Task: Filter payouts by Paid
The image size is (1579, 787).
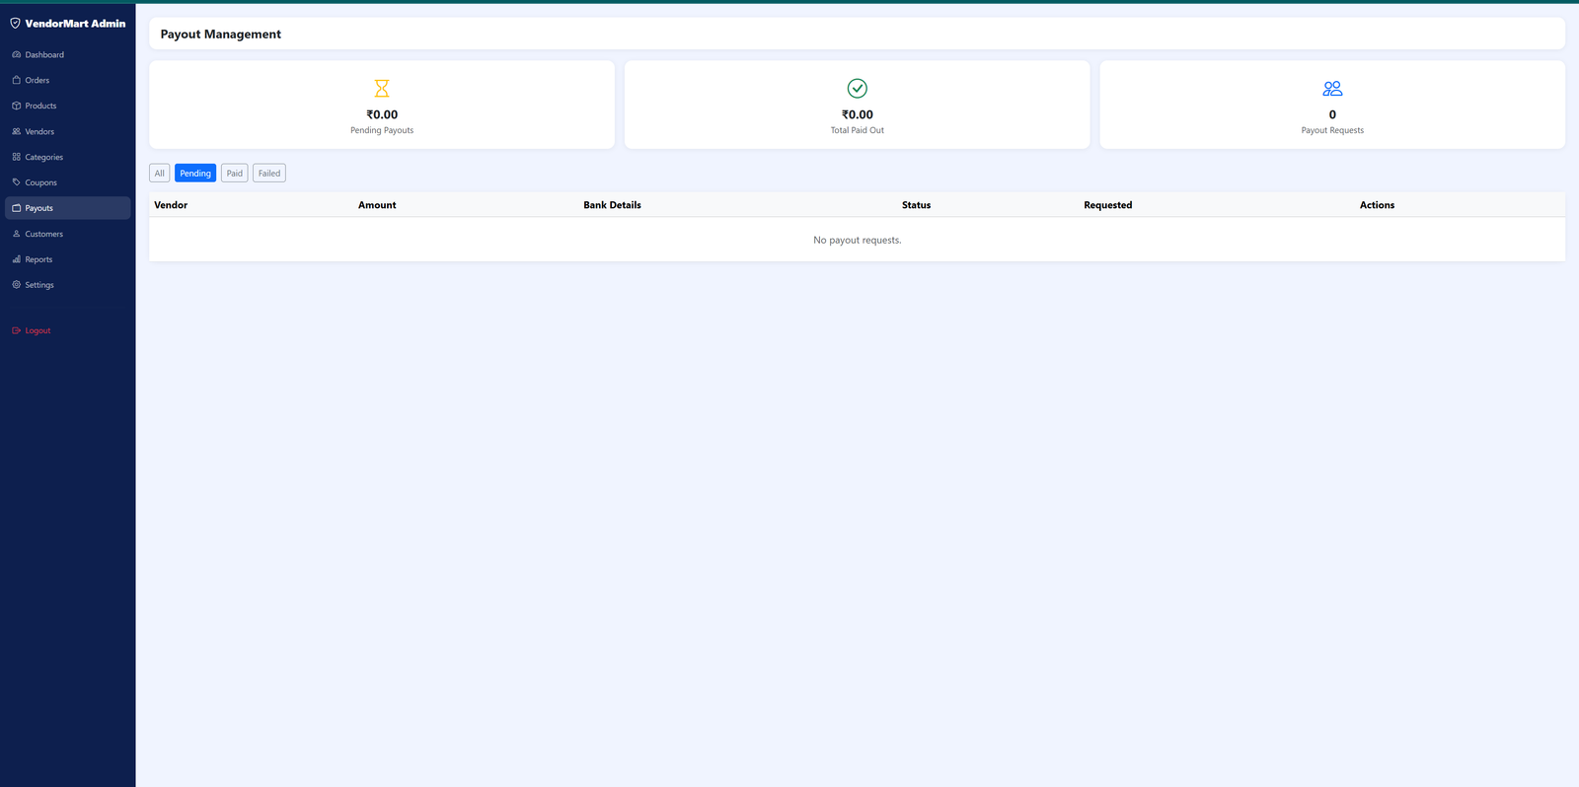Action: 234,174
